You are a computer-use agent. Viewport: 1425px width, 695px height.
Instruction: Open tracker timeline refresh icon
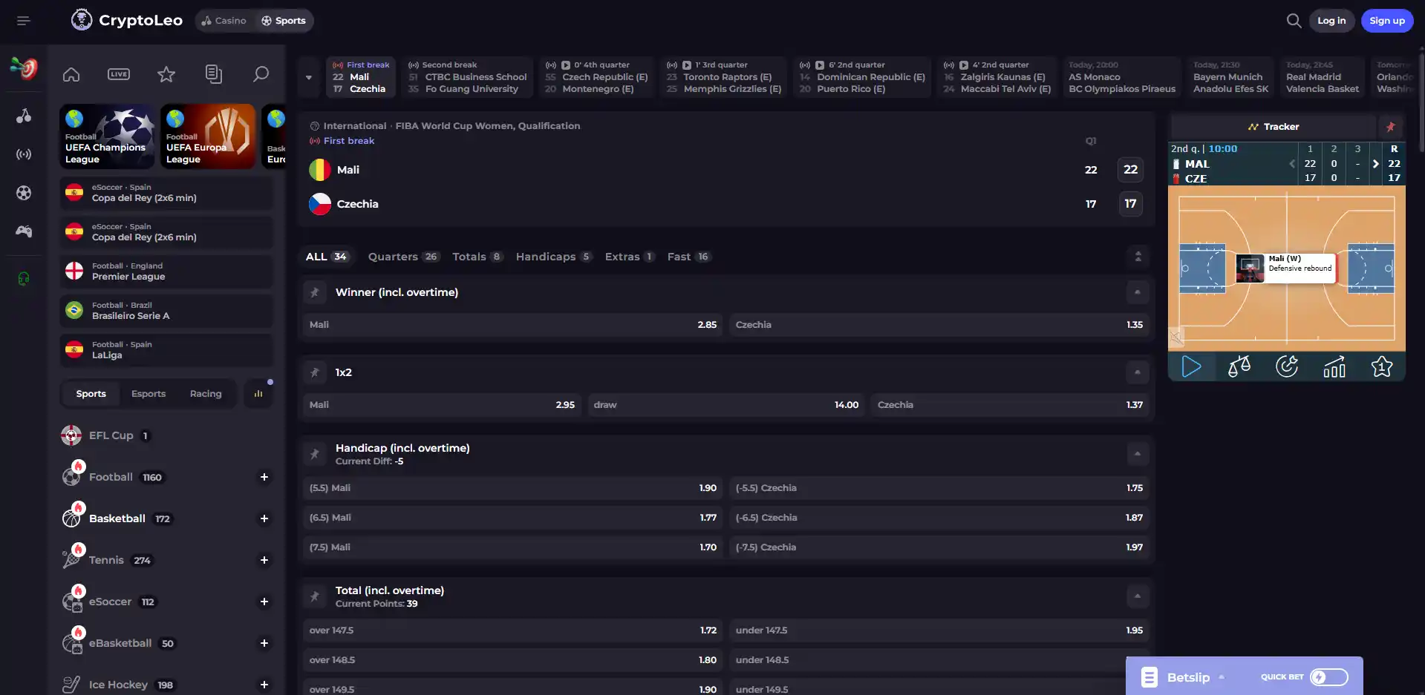(1287, 366)
